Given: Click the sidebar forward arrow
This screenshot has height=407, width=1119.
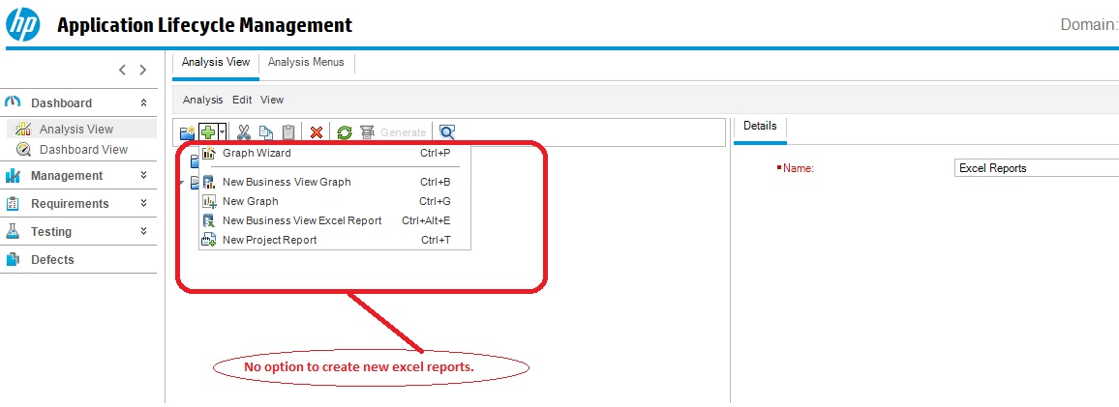Looking at the screenshot, I should (x=142, y=70).
